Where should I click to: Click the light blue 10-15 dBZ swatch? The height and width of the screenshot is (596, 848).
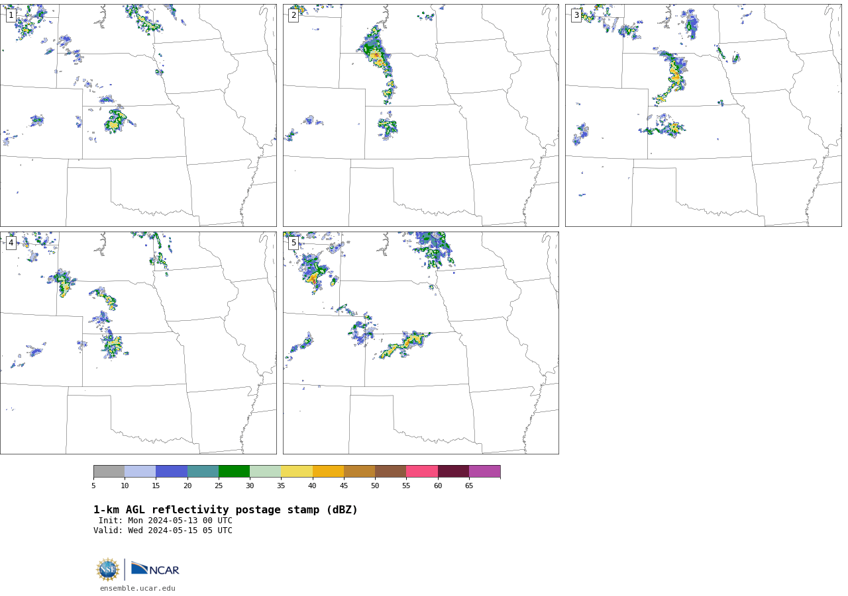point(140,471)
